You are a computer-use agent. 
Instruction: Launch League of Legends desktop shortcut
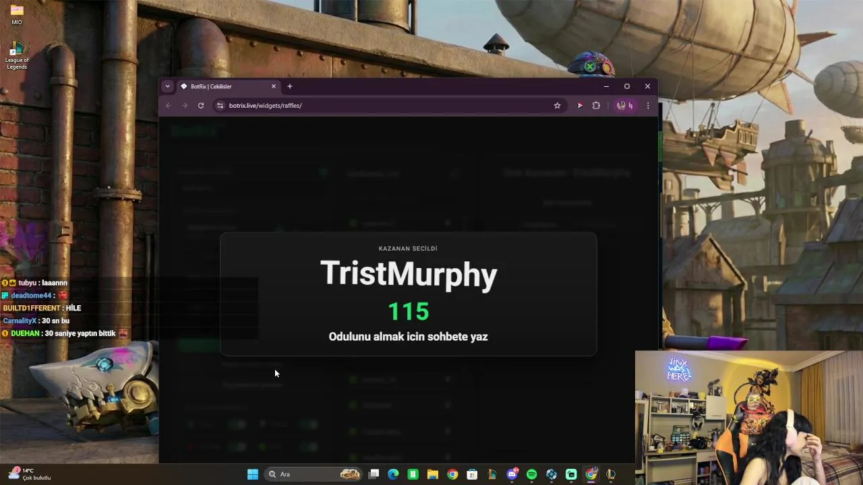point(17,55)
